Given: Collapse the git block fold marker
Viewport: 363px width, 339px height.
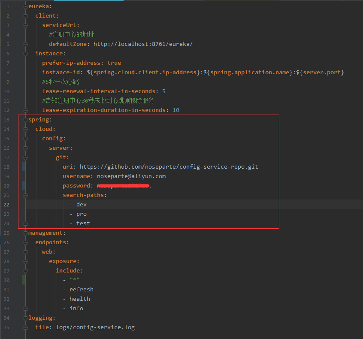Looking at the screenshot, I should point(25,157).
